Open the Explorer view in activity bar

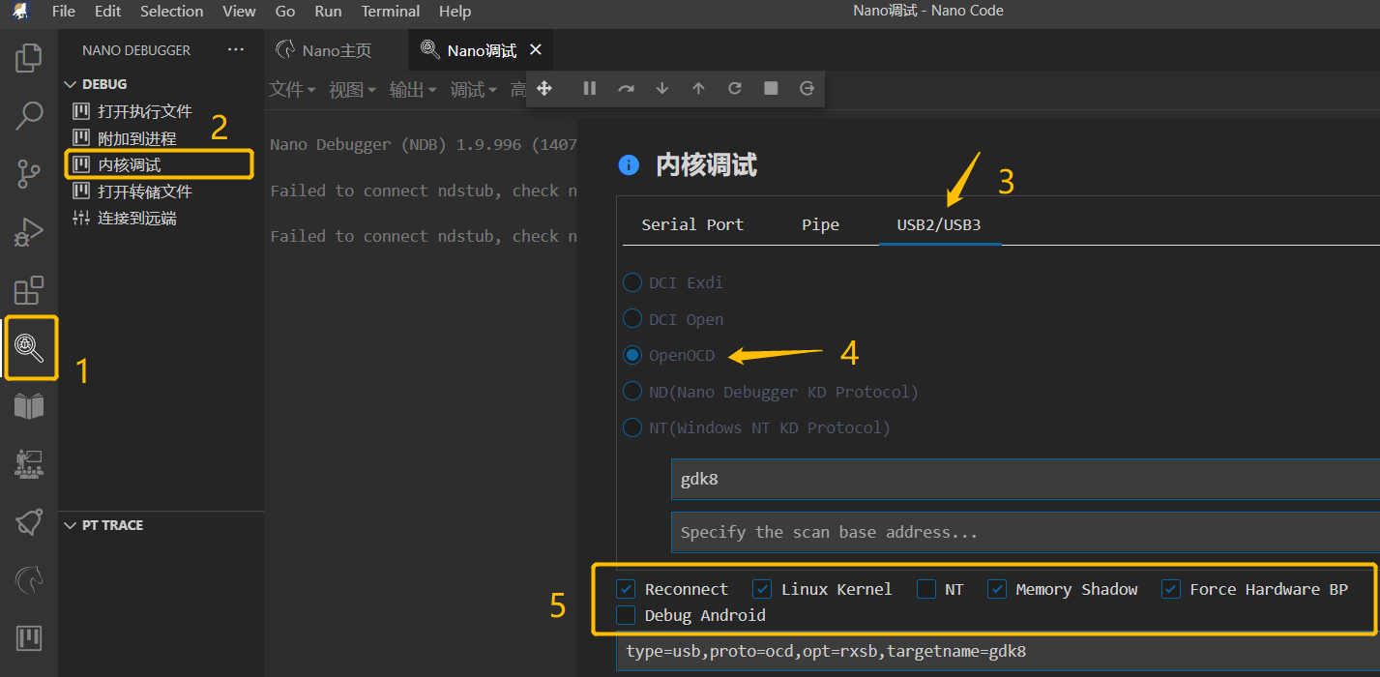tap(29, 58)
